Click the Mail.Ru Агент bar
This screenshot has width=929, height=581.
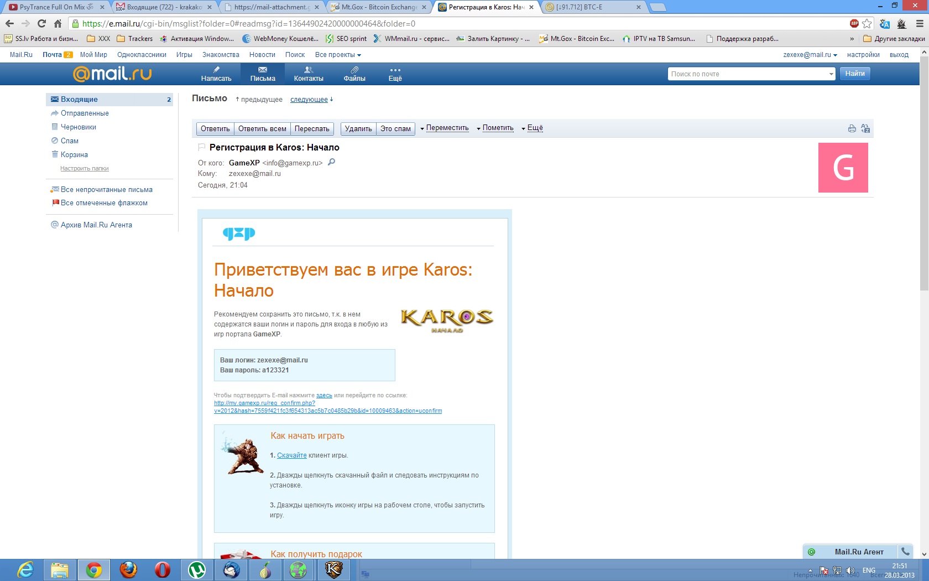[x=849, y=552]
